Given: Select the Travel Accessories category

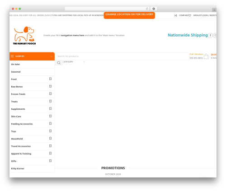Looking at the screenshot, I should click(x=32, y=146).
